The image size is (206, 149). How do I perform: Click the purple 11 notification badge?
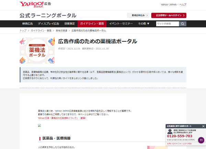click(201, 140)
